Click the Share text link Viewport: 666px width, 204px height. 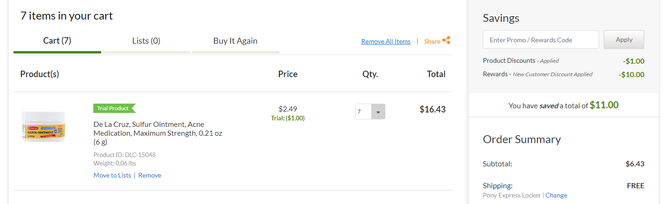click(432, 41)
